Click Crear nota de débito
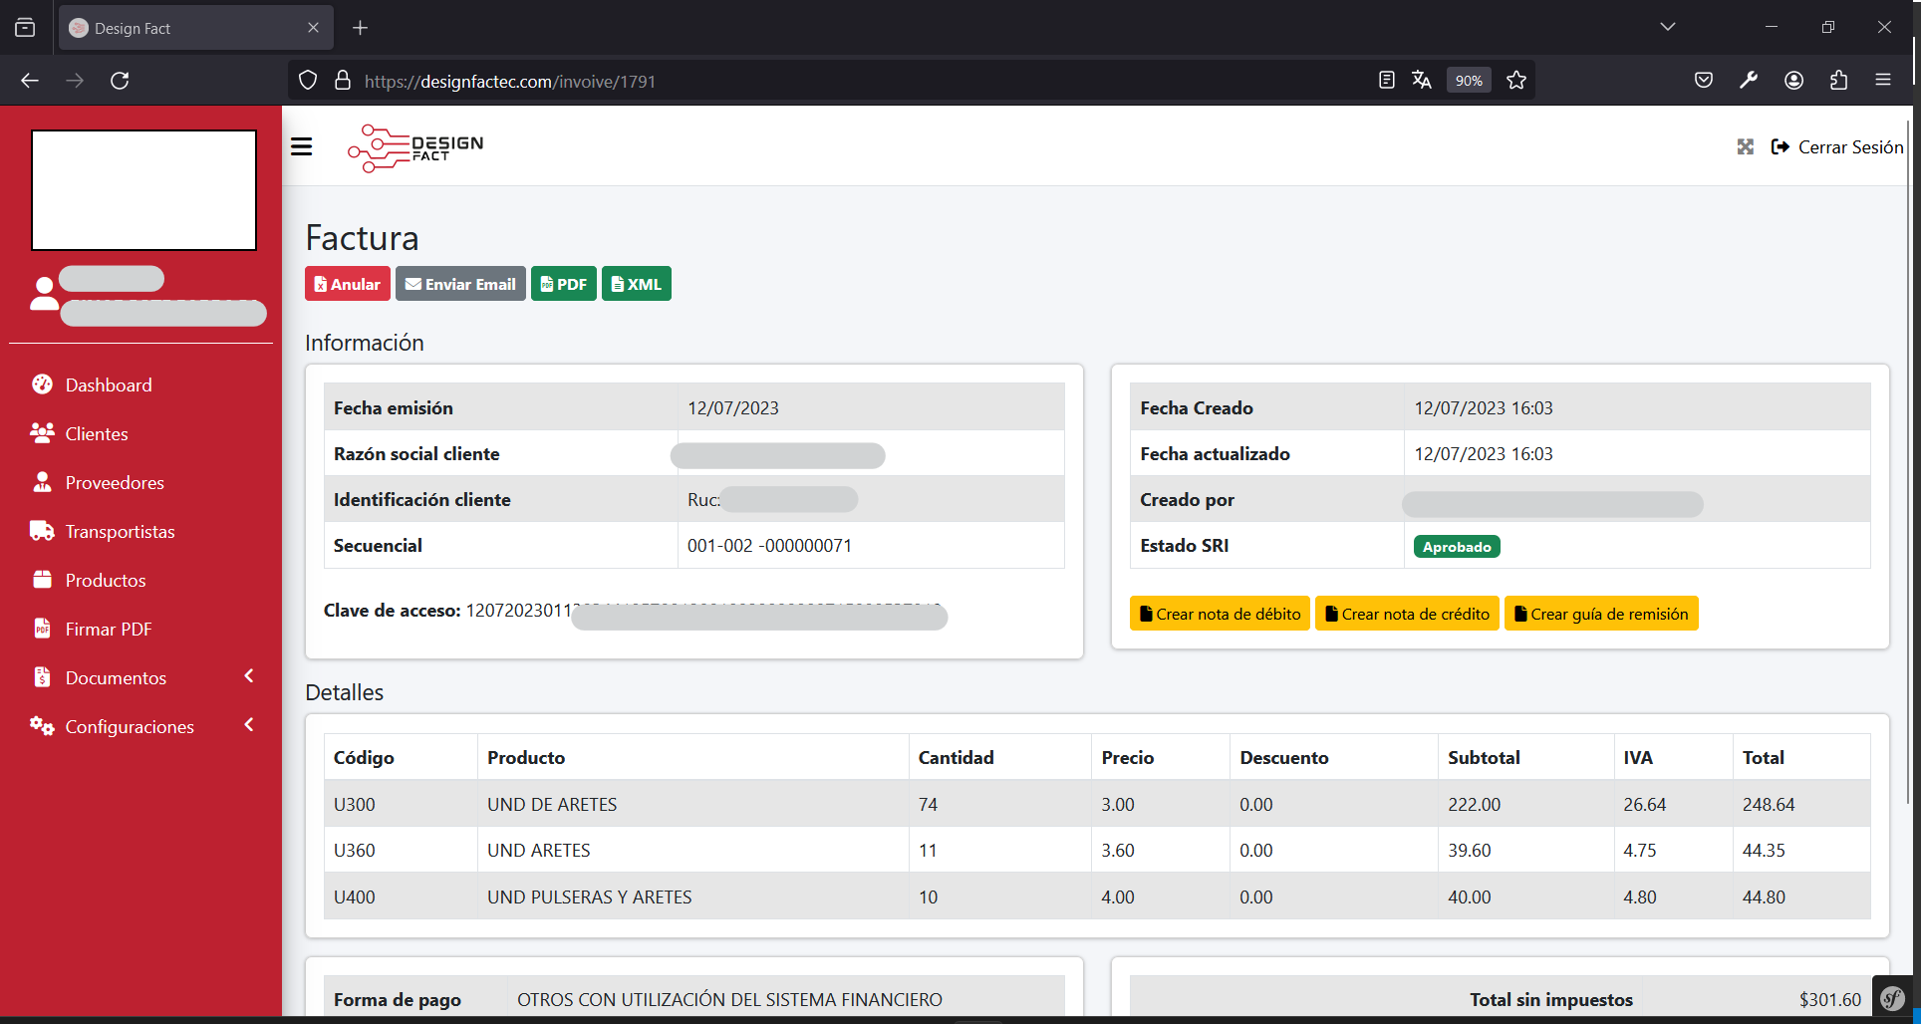Screen dimensions: 1921x1024 coord(1220,614)
